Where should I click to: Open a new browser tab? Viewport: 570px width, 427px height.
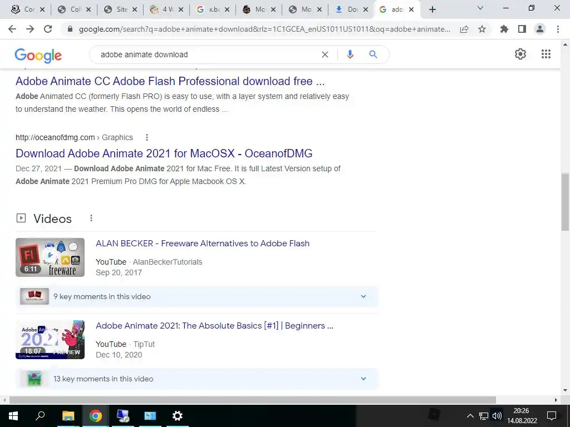click(x=432, y=9)
